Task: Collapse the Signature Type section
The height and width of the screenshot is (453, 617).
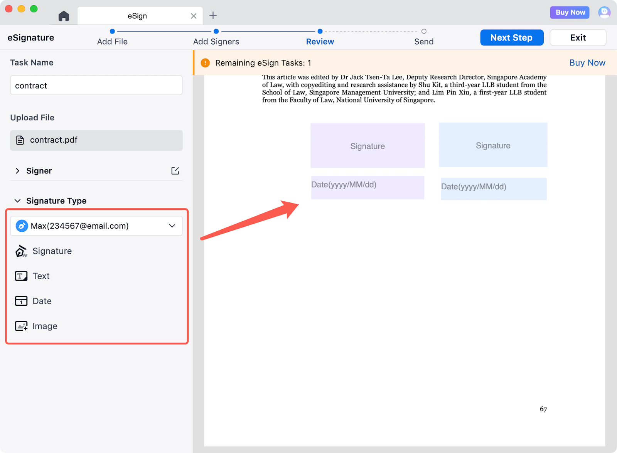Action: coord(17,201)
